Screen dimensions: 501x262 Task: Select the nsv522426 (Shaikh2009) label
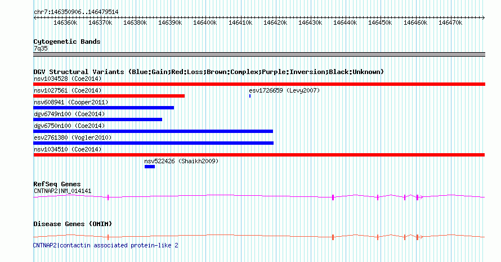181,162
